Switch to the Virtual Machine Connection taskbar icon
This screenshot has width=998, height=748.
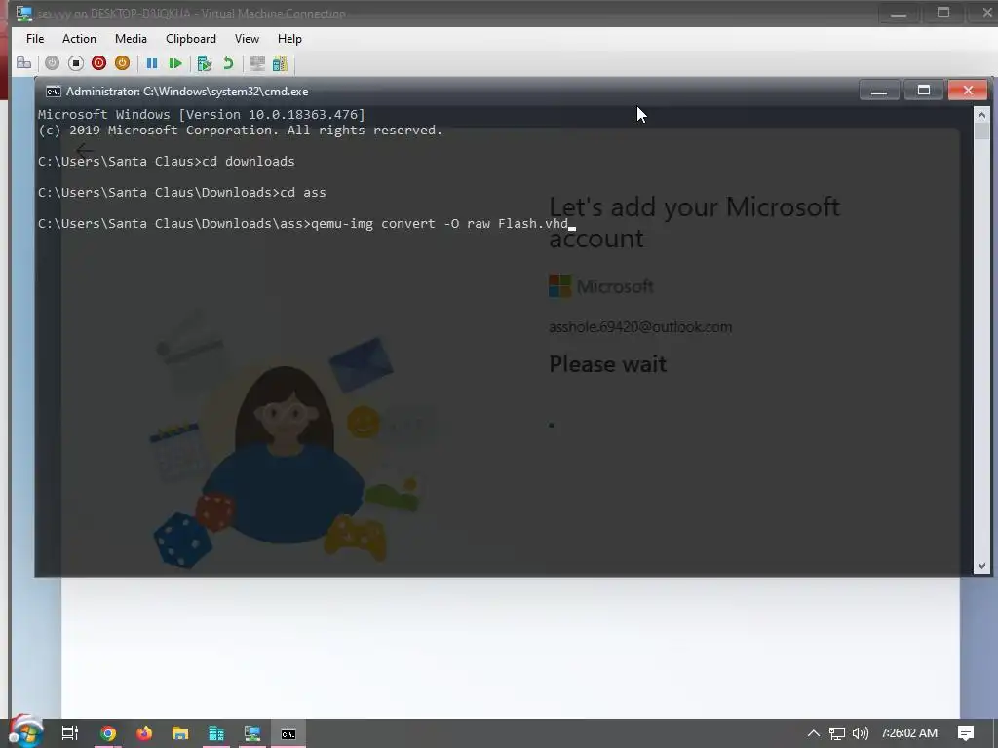click(252, 733)
